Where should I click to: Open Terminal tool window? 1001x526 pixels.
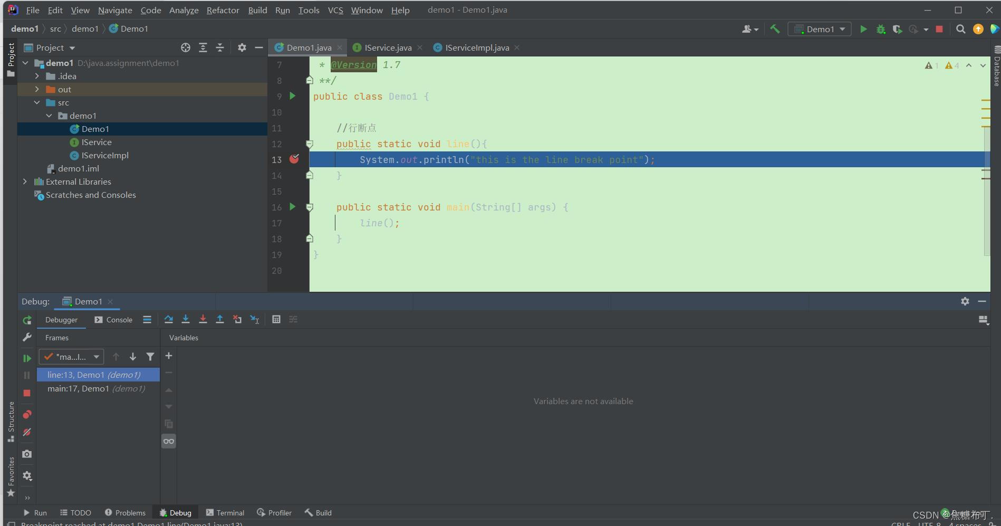tap(225, 513)
